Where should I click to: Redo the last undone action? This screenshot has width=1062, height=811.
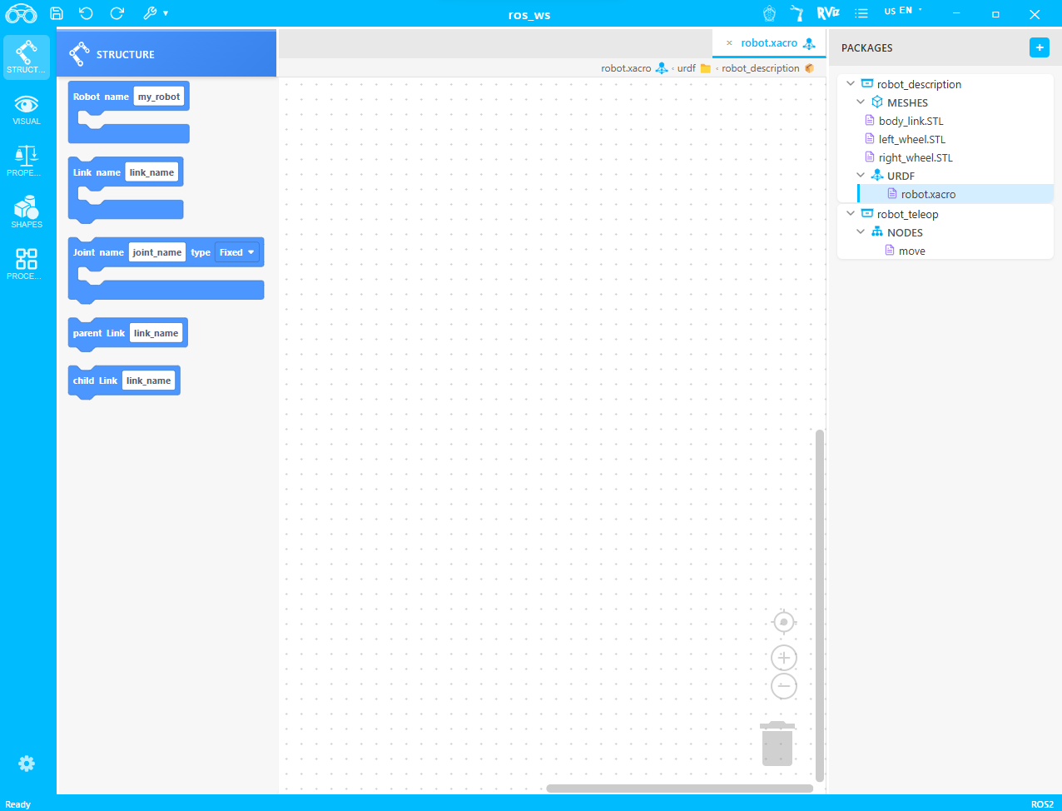(117, 13)
